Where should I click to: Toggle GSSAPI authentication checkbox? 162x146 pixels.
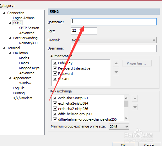coord(55,79)
